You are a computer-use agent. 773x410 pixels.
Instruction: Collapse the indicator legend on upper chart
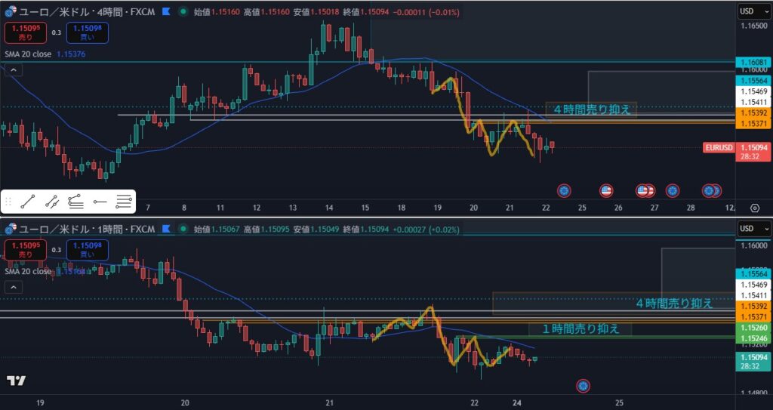(13, 70)
